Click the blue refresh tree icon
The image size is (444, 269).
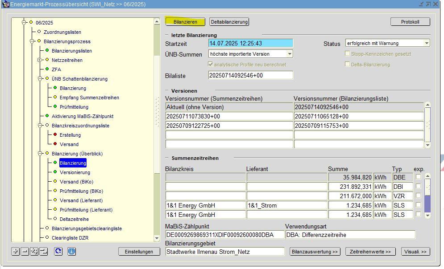tap(58, 252)
